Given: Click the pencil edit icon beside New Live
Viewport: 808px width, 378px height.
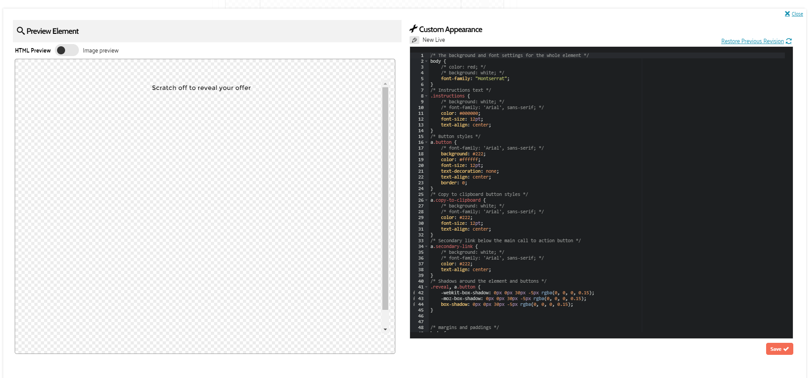Looking at the screenshot, I should pyautogui.click(x=414, y=40).
